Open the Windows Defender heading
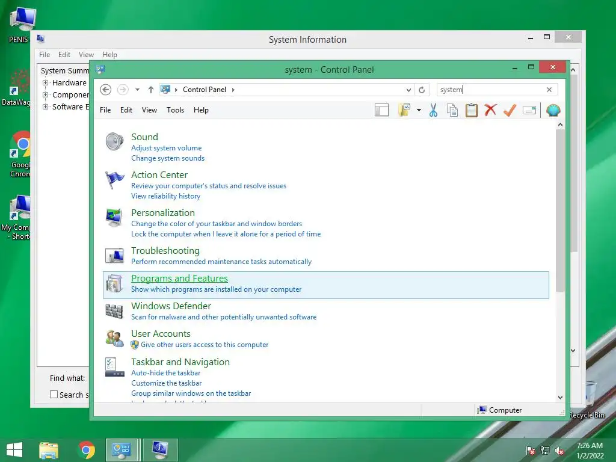 pyautogui.click(x=171, y=306)
